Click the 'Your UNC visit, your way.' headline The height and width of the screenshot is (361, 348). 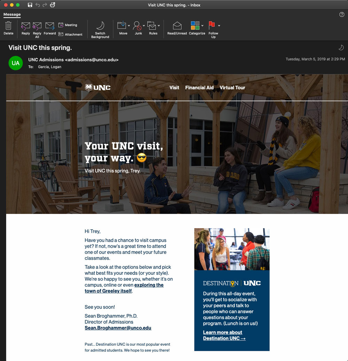[124, 152]
